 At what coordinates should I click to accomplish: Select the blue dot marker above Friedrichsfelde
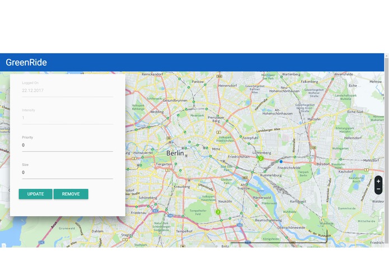[281, 161]
